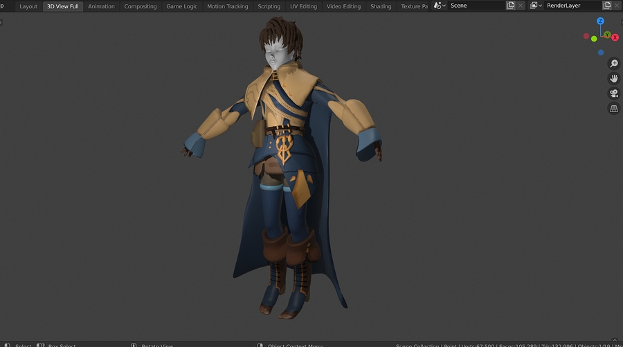This screenshot has height=347, width=623.
Task: Click the negative X axis red dot
Action: pos(586,36)
